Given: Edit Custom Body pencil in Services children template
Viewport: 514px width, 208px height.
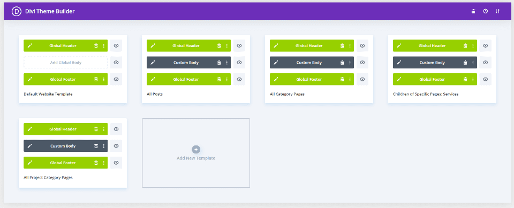Looking at the screenshot, I should pos(399,63).
